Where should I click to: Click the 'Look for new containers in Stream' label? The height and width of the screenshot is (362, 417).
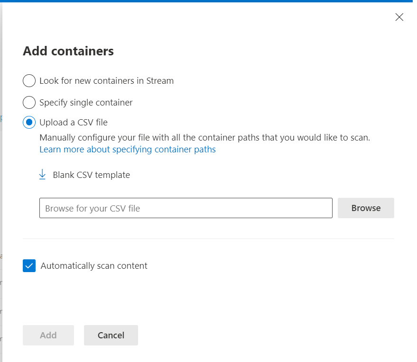(106, 81)
